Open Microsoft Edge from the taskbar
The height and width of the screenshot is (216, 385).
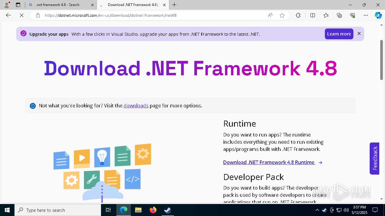pos(124,210)
